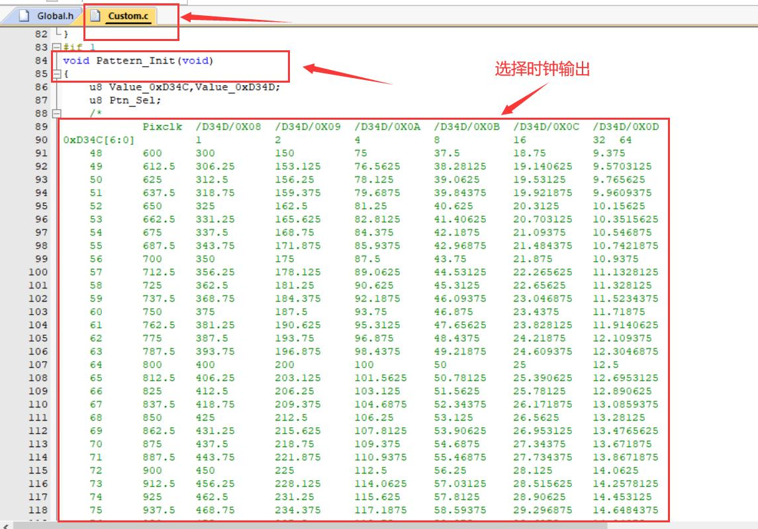Click the value '178.125' on line 100

pos(298,272)
